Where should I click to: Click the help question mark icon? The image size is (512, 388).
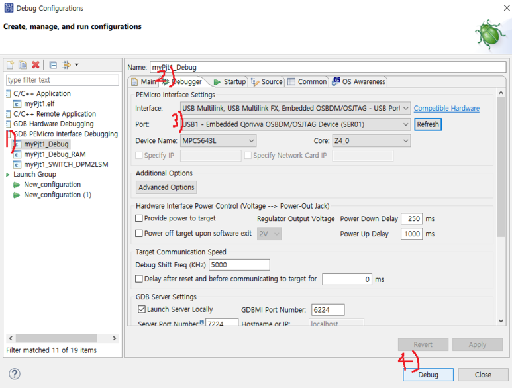15,374
